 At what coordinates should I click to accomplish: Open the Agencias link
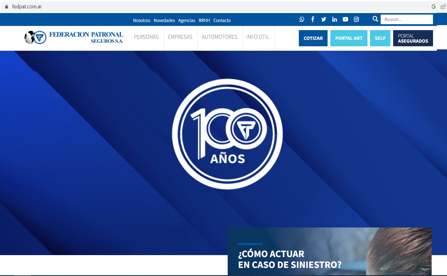click(187, 20)
